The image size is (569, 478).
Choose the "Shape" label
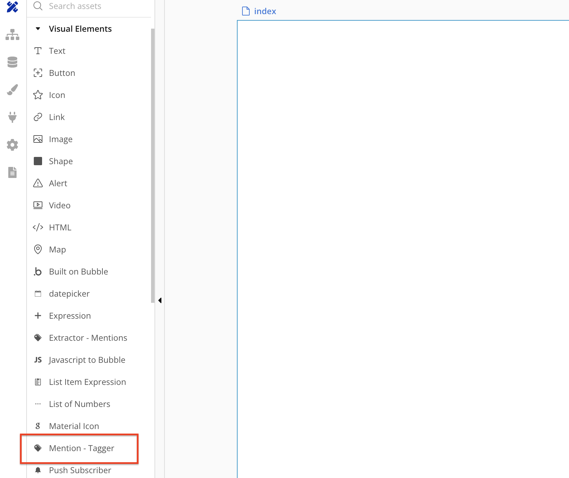point(61,161)
